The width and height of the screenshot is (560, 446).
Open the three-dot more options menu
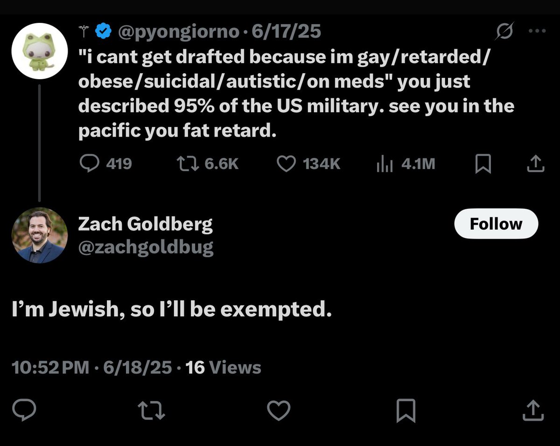click(537, 32)
